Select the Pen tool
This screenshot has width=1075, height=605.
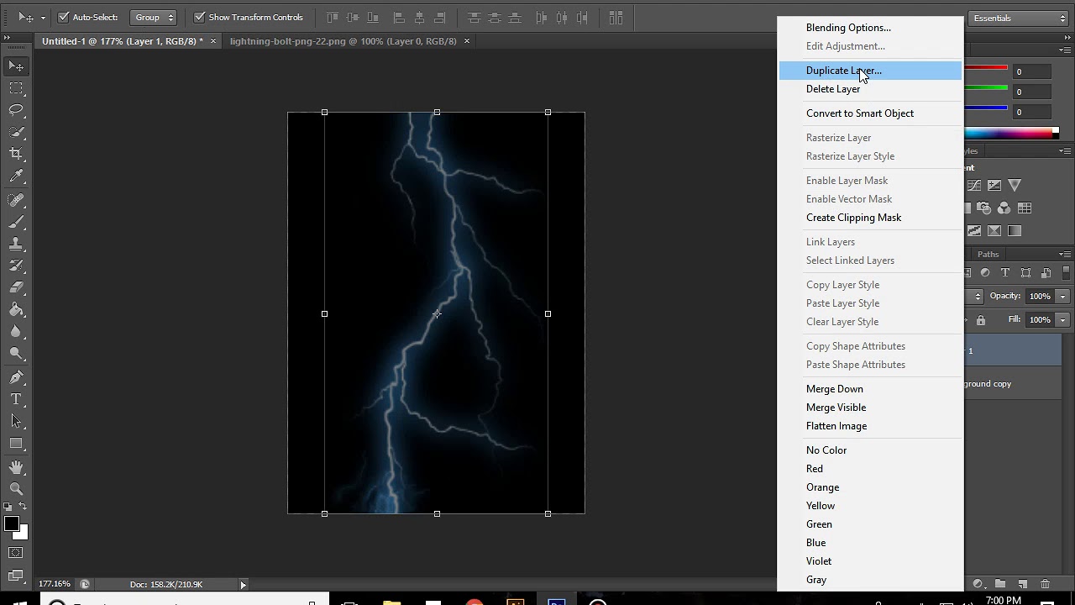[x=16, y=377]
